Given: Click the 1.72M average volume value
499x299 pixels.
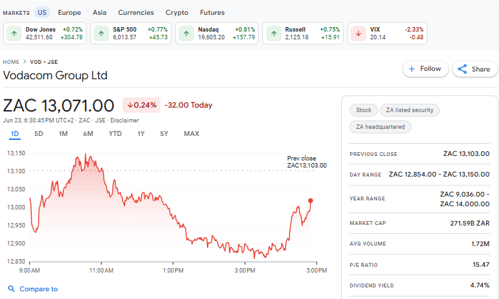Looking at the screenshot, I should pos(480,244).
